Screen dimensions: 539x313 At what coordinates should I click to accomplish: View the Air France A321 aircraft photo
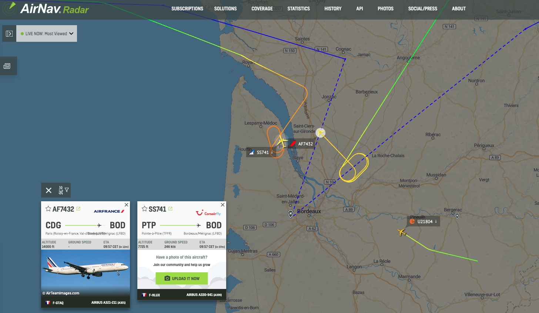86,273
